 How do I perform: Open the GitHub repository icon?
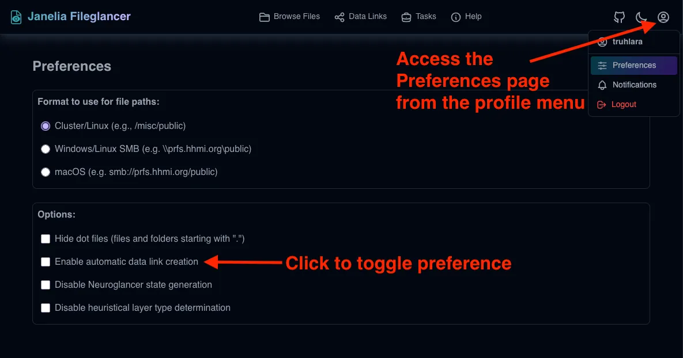click(x=620, y=17)
